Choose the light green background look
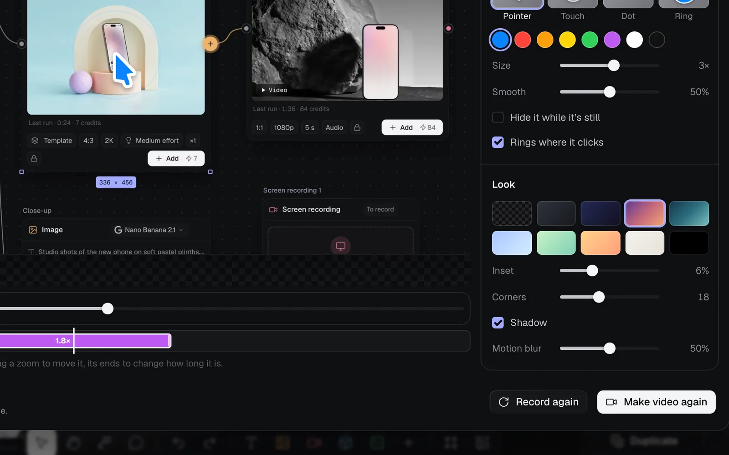This screenshot has height=455, width=729. pyautogui.click(x=556, y=243)
